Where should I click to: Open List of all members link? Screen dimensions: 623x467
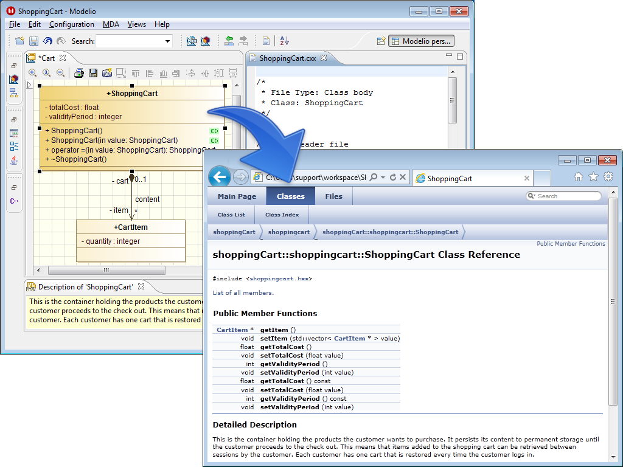click(243, 292)
